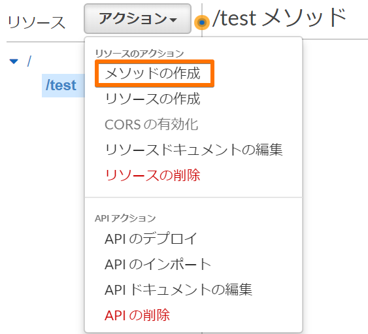Image resolution: width=368 pixels, height=334 pixels.
Task: Click the リソース panel heading
Action: 37,22
